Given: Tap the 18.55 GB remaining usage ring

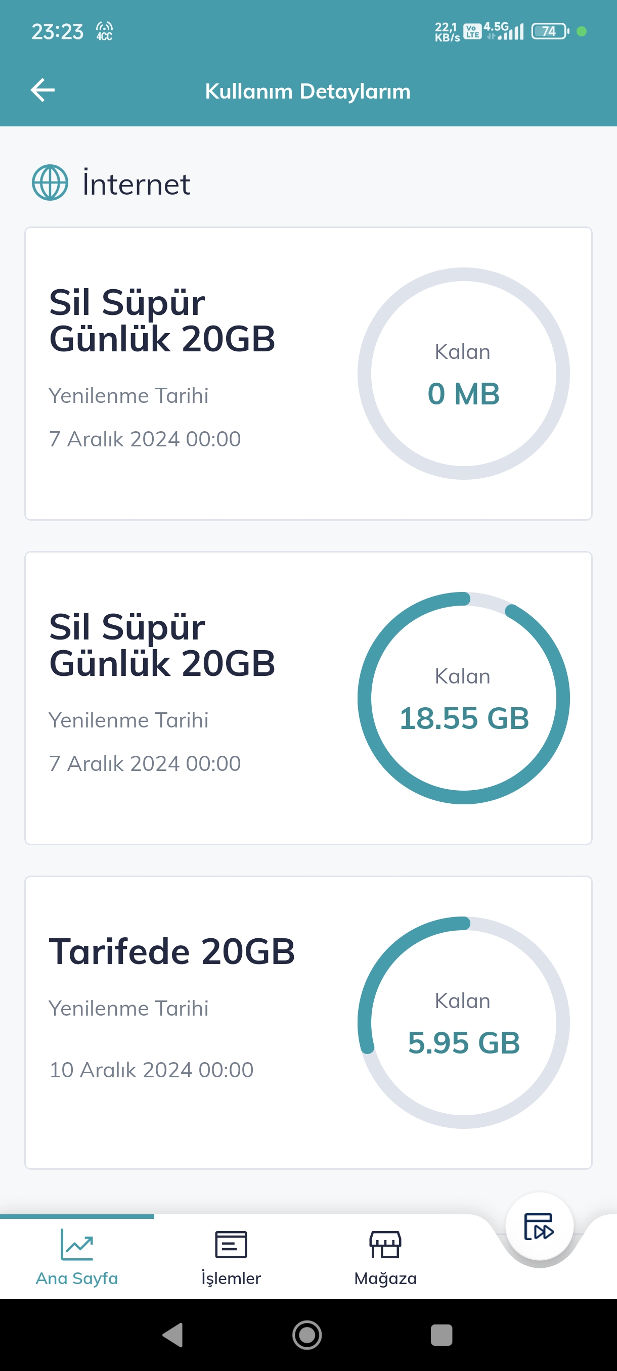Looking at the screenshot, I should 463,698.
